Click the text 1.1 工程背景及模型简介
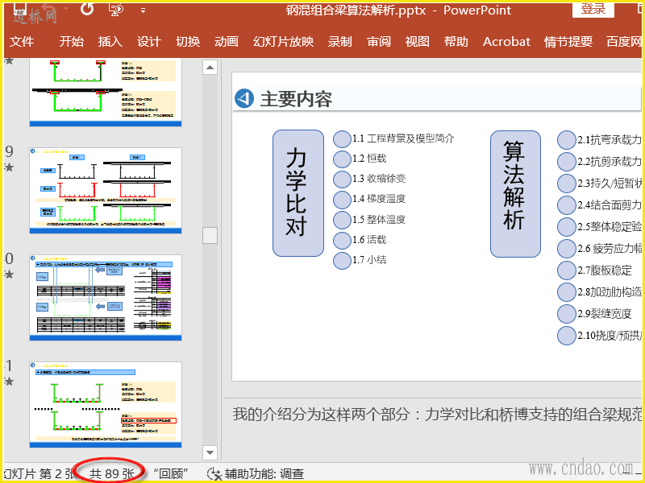The height and width of the screenshot is (483, 645). pos(403,138)
